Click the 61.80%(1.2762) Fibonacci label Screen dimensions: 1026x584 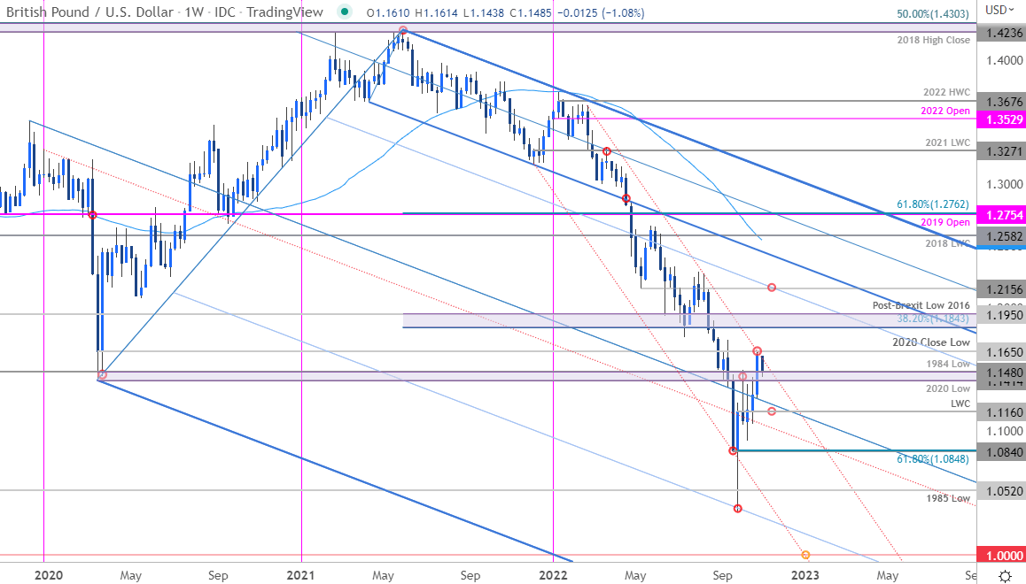tap(932, 204)
